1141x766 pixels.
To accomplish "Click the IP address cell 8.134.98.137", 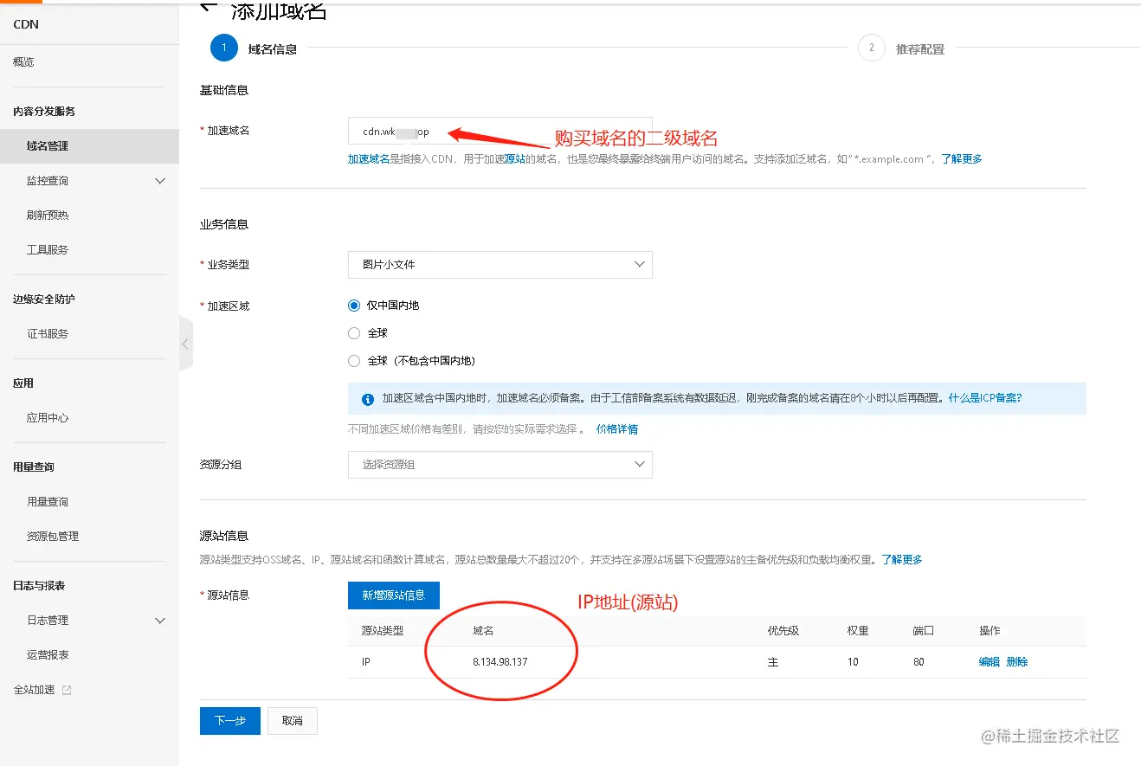I will 500,662.
